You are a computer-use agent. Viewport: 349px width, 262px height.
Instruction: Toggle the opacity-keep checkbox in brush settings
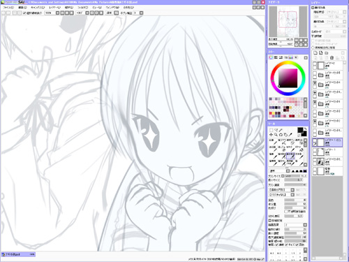pyautogui.click(x=286, y=212)
